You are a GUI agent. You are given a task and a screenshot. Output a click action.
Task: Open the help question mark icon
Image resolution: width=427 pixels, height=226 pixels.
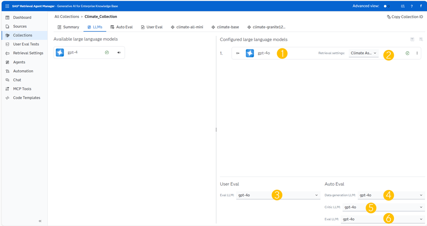click(412, 6)
